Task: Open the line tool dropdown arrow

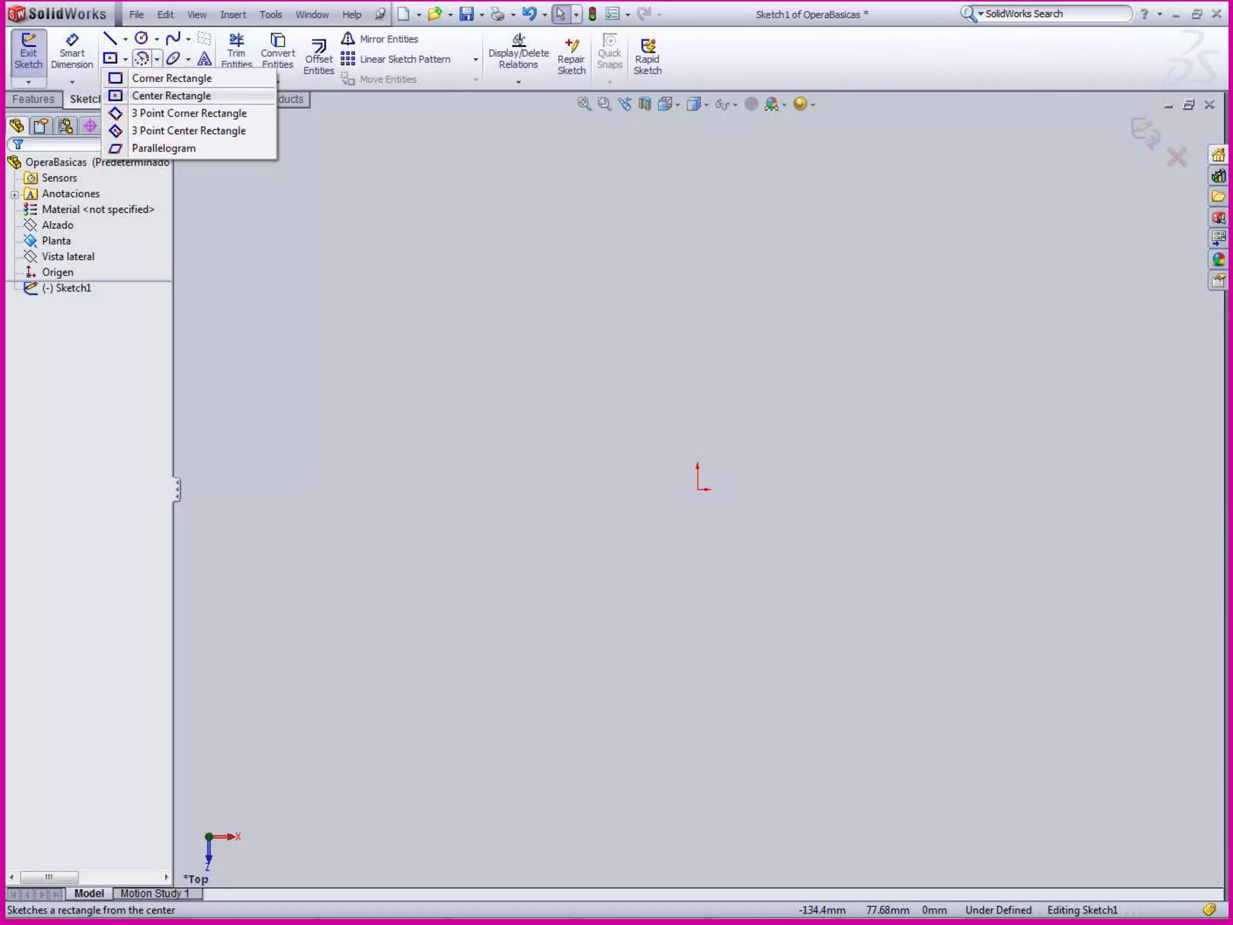Action: coord(125,40)
